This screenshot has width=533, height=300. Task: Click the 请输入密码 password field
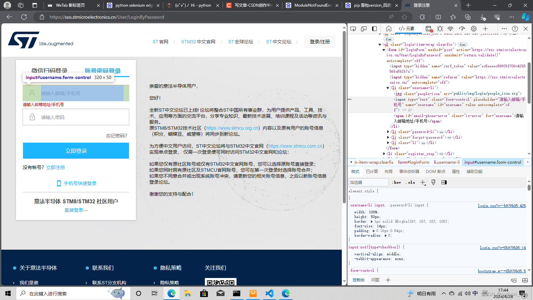coord(76,117)
